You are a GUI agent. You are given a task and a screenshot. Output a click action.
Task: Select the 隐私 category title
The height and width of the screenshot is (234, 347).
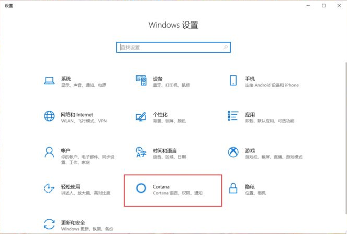click(250, 187)
